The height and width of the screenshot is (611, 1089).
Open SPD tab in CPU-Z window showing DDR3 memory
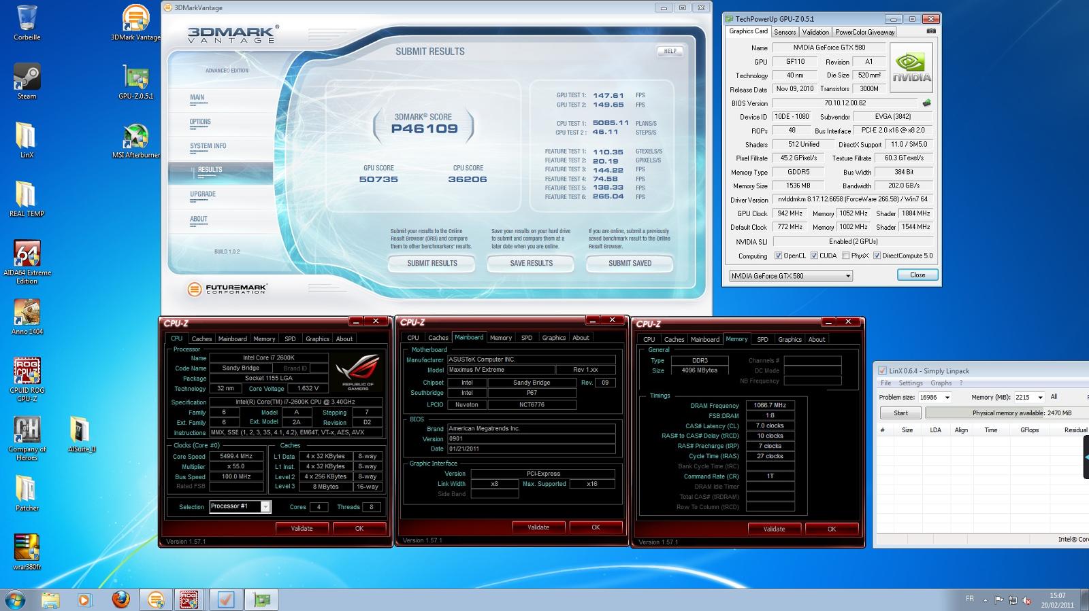[x=762, y=340]
